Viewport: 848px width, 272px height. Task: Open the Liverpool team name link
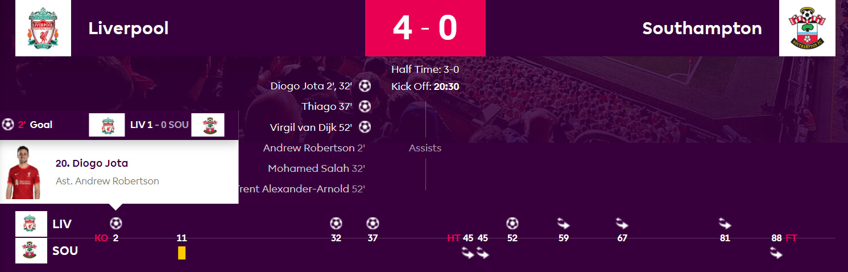(x=129, y=28)
